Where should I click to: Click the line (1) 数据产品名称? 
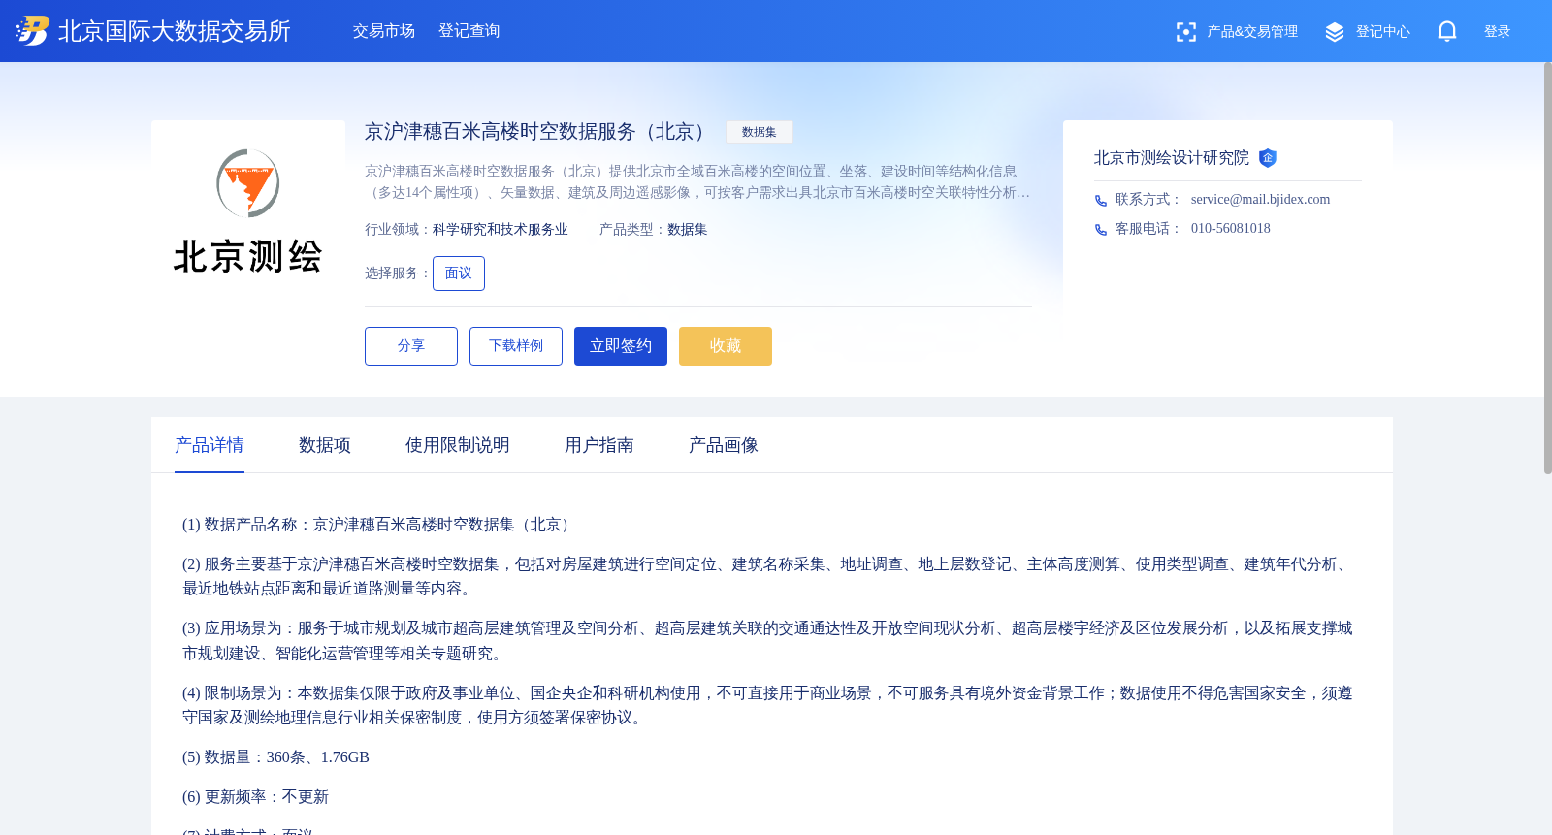[379, 525]
